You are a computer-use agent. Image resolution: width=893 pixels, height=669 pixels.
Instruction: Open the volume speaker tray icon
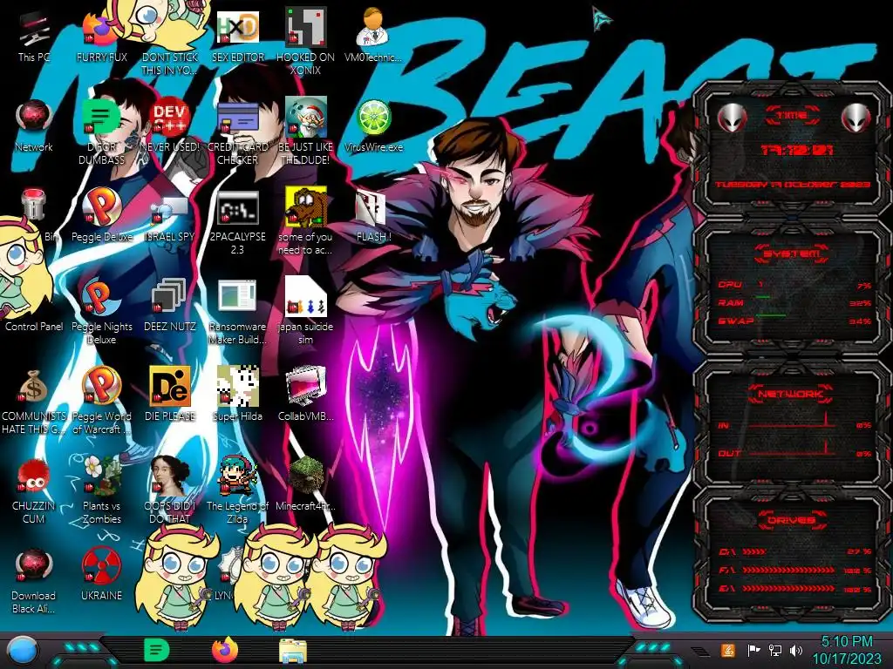[796, 650]
